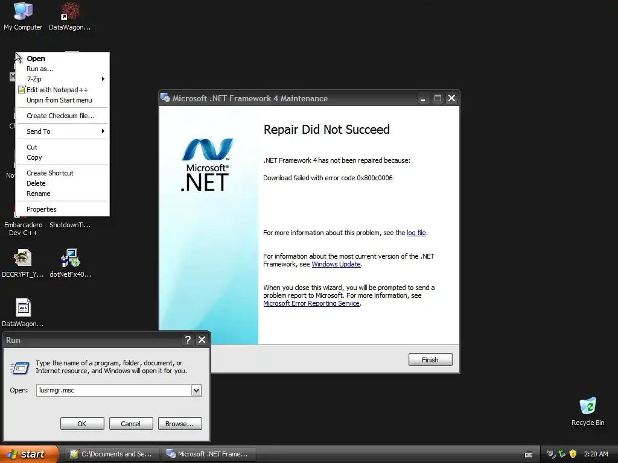The image size is (618, 463).
Task: Click the Open field containing lusrmgr.msc
Action: [x=114, y=390]
